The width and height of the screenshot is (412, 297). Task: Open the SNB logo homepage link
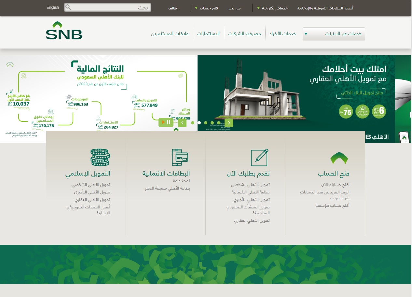(64, 30)
